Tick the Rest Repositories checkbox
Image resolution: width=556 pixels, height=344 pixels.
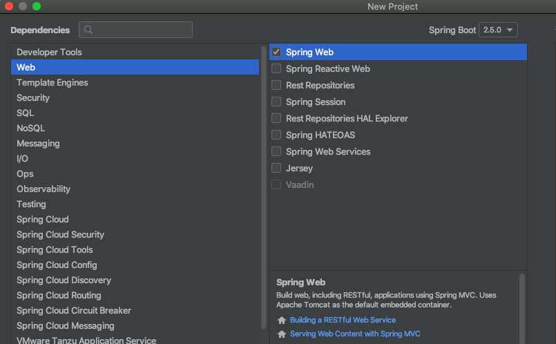[276, 85]
